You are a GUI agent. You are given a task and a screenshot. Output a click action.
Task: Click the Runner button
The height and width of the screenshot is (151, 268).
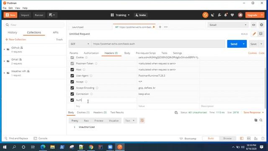39,15
